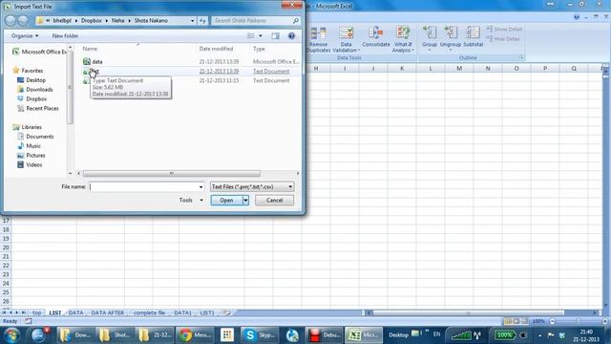
Task: Click Neha in address breadcrumb
Action: pos(117,21)
